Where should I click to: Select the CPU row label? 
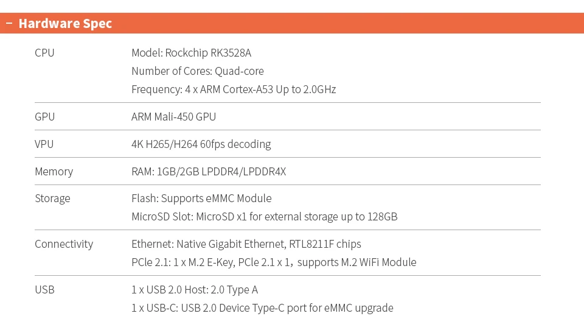44,53
